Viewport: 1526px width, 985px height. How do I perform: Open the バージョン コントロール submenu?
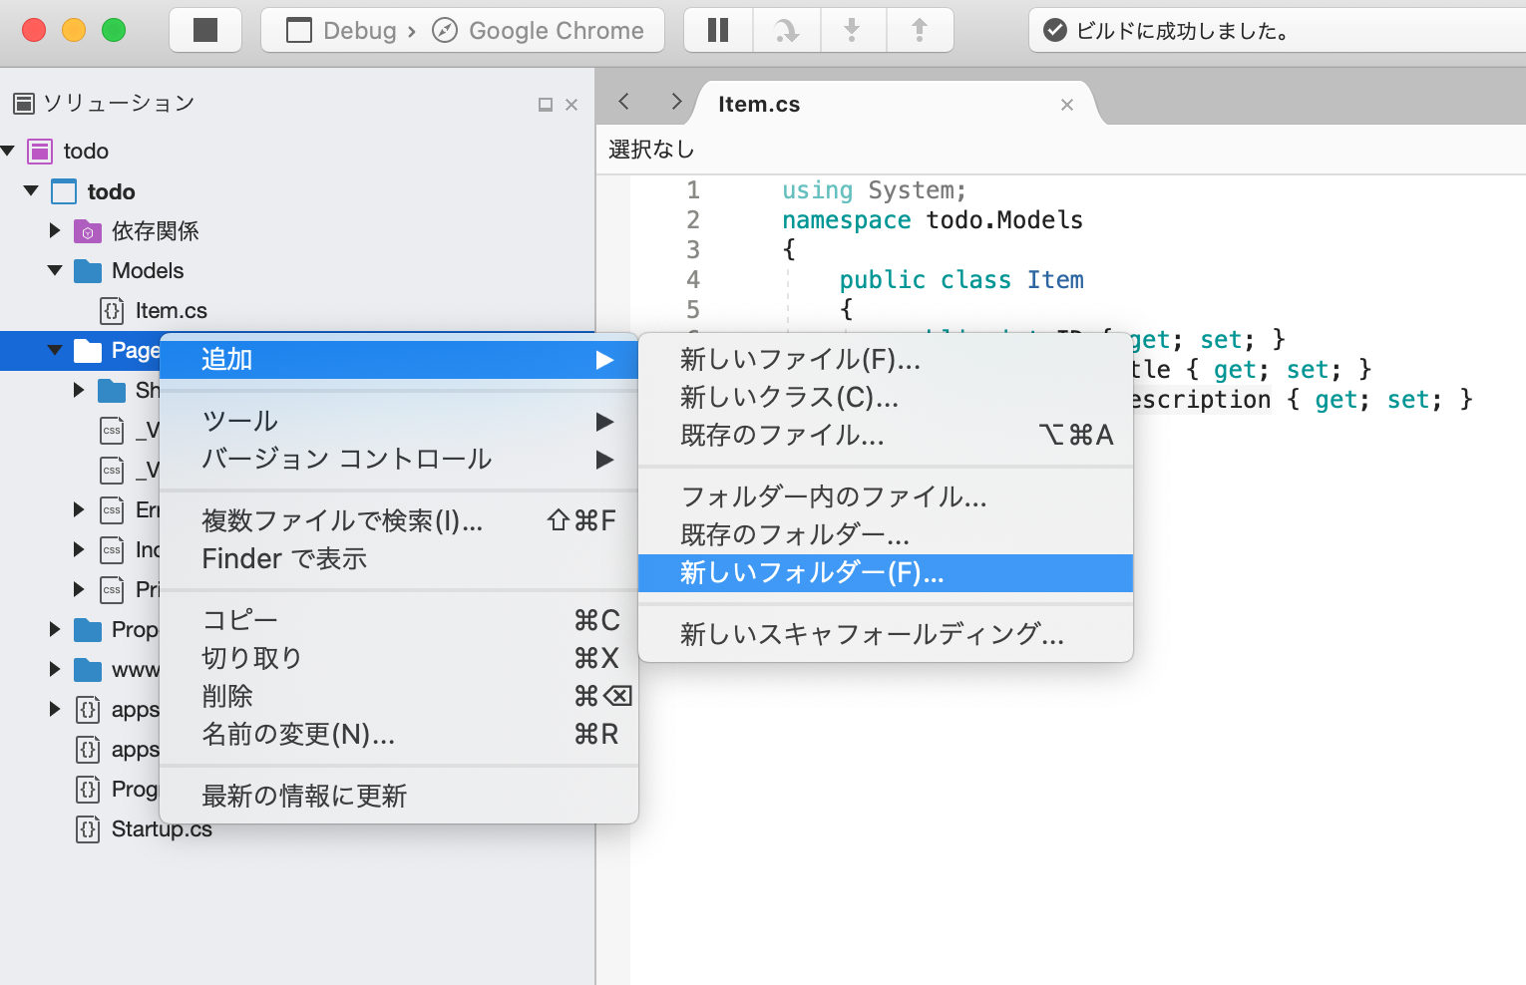[x=399, y=460]
